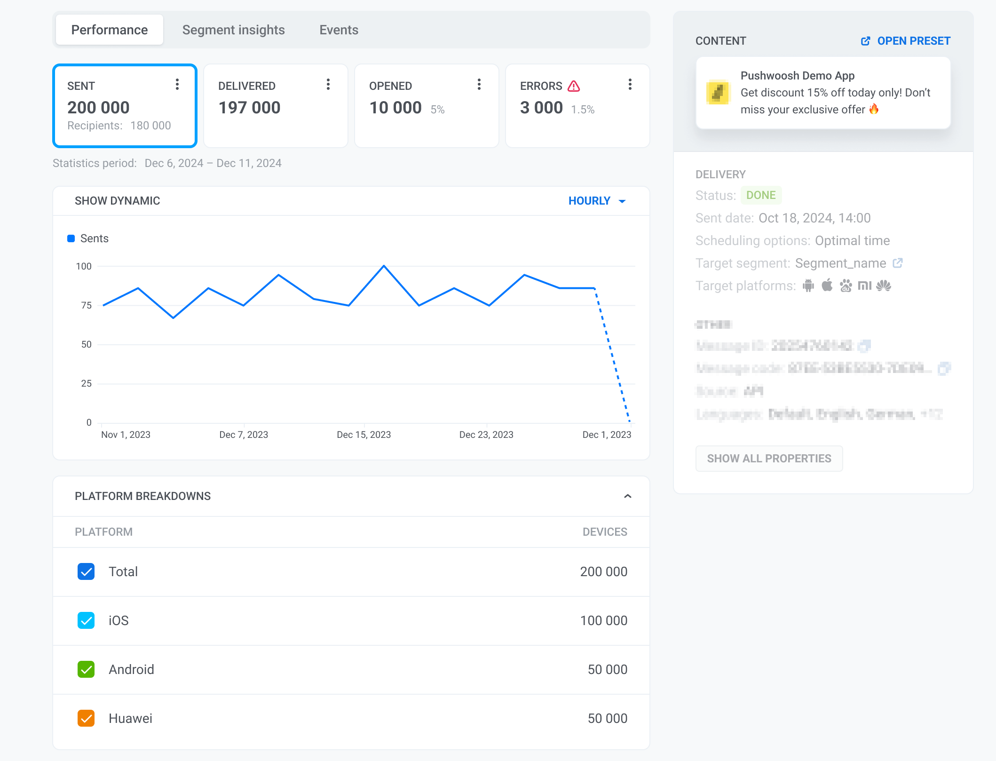Click the blue Sents legend swatch
The height and width of the screenshot is (761, 996).
[x=71, y=238]
